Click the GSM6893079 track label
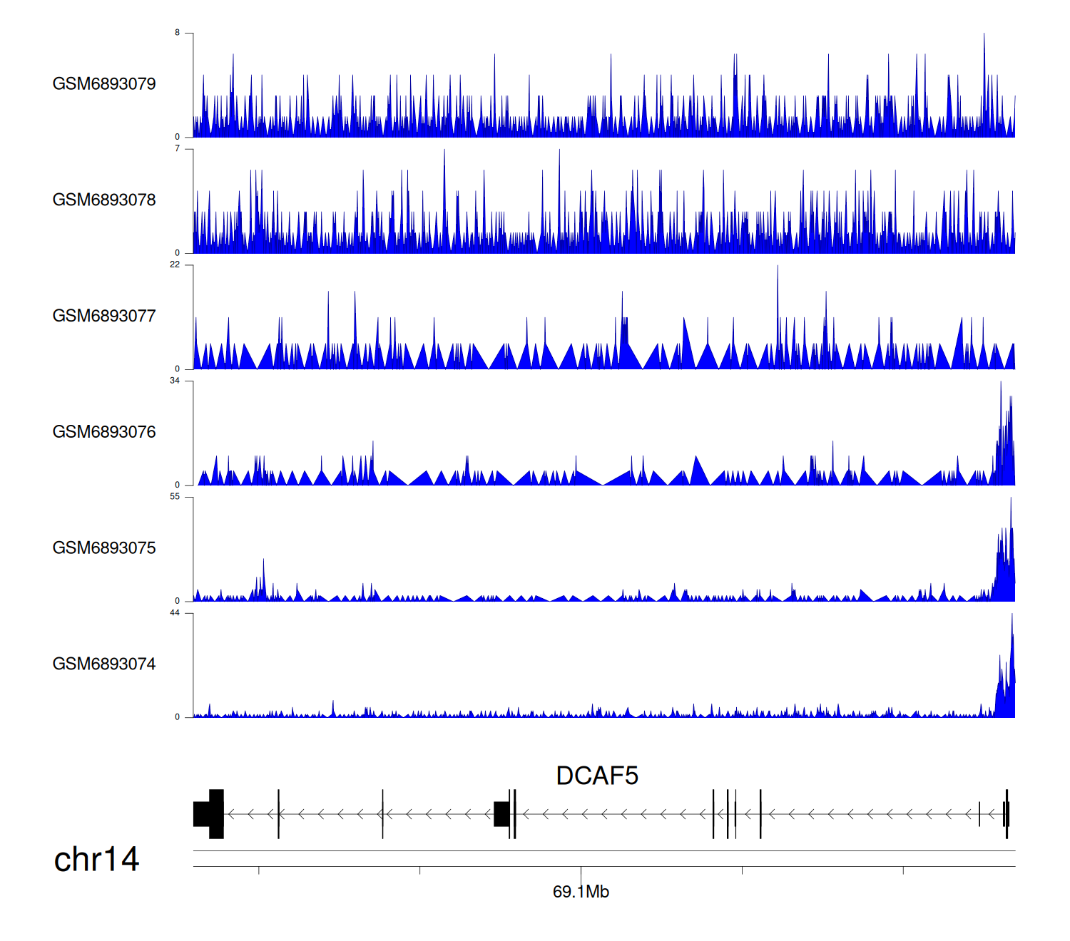Viewport: 1070px width, 941px height. tap(104, 83)
